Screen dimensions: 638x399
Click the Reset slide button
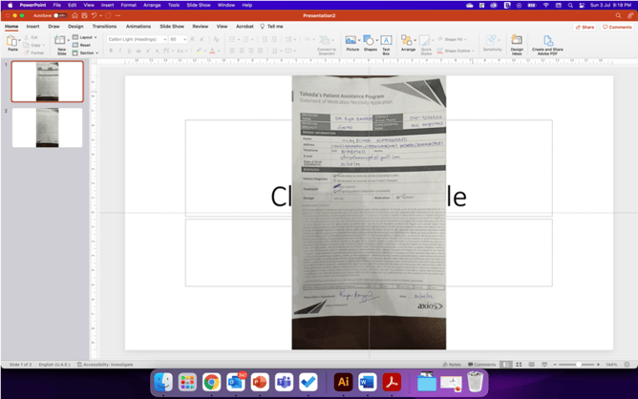pos(83,45)
